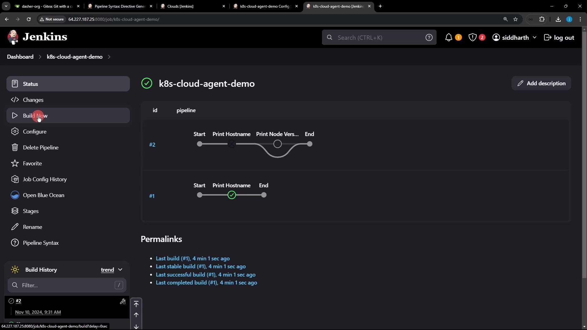The width and height of the screenshot is (587, 330).
Task: Jump to top of build history arrow
Action: (136, 304)
